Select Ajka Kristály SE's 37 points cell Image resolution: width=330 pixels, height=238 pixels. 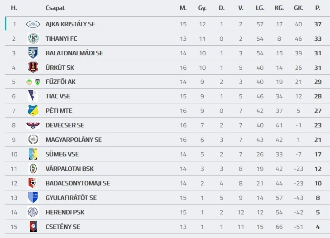[x=317, y=24]
